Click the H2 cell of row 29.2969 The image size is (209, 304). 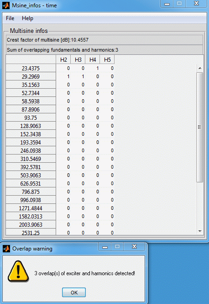point(63,76)
